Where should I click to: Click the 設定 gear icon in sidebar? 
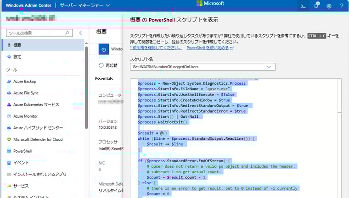click(x=9, y=57)
